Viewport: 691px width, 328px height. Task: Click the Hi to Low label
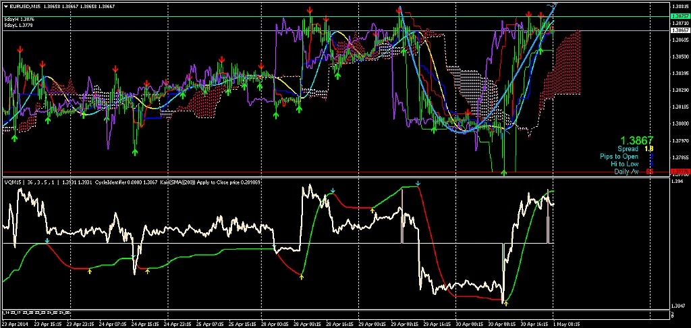coord(624,164)
